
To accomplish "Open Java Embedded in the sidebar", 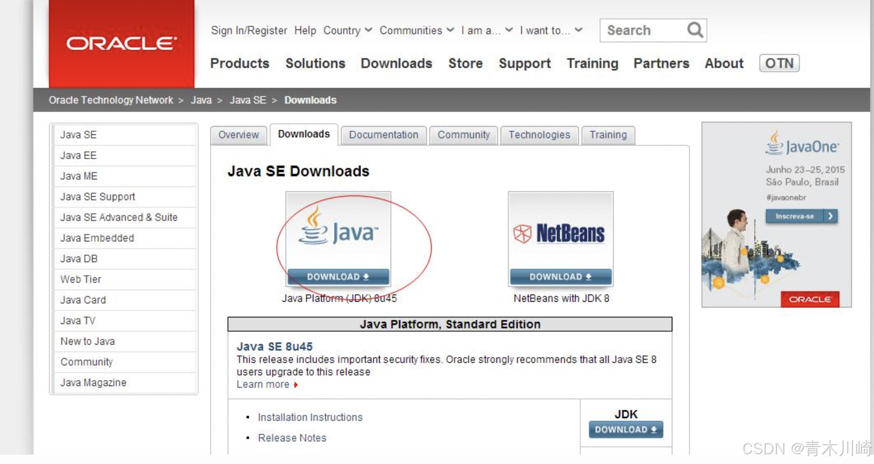I will click(x=125, y=238).
